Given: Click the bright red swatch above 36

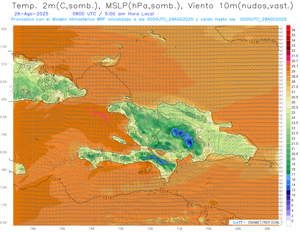Looking at the screenshot, I should pyautogui.click(x=288, y=27).
